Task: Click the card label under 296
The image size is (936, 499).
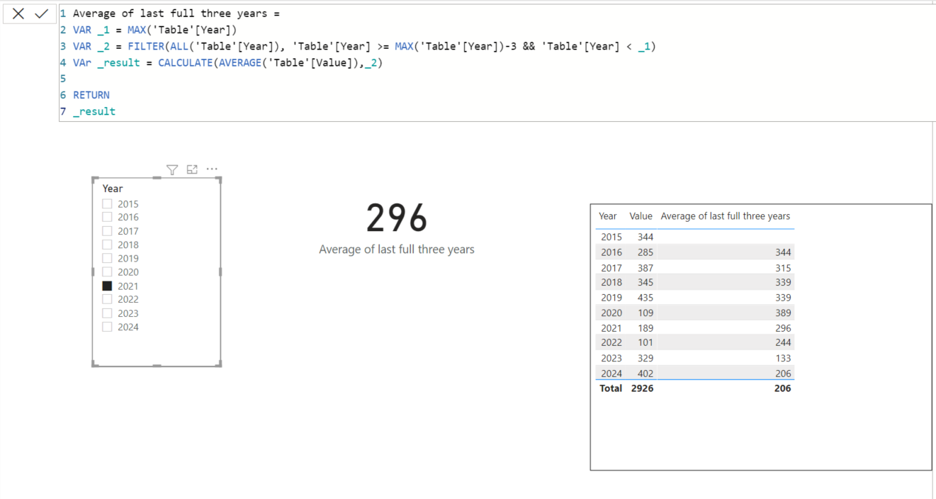Action: pyautogui.click(x=397, y=250)
